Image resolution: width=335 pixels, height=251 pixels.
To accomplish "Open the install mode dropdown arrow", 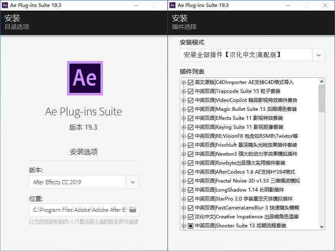I will tap(318, 55).
